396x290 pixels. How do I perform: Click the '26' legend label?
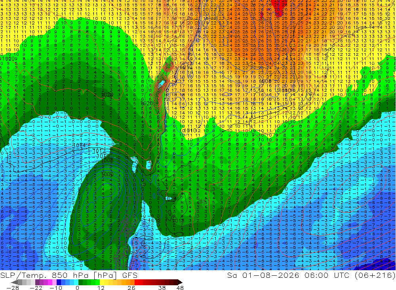[x=131, y=288]
